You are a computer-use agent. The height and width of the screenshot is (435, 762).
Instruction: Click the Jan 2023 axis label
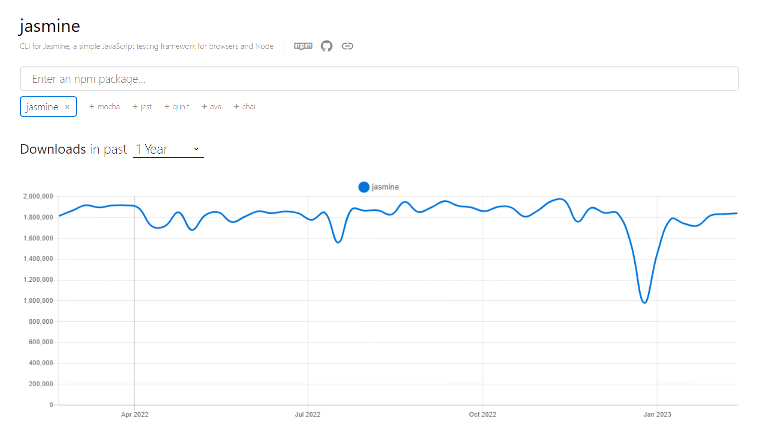pyautogui.click(x=657, y=415)
